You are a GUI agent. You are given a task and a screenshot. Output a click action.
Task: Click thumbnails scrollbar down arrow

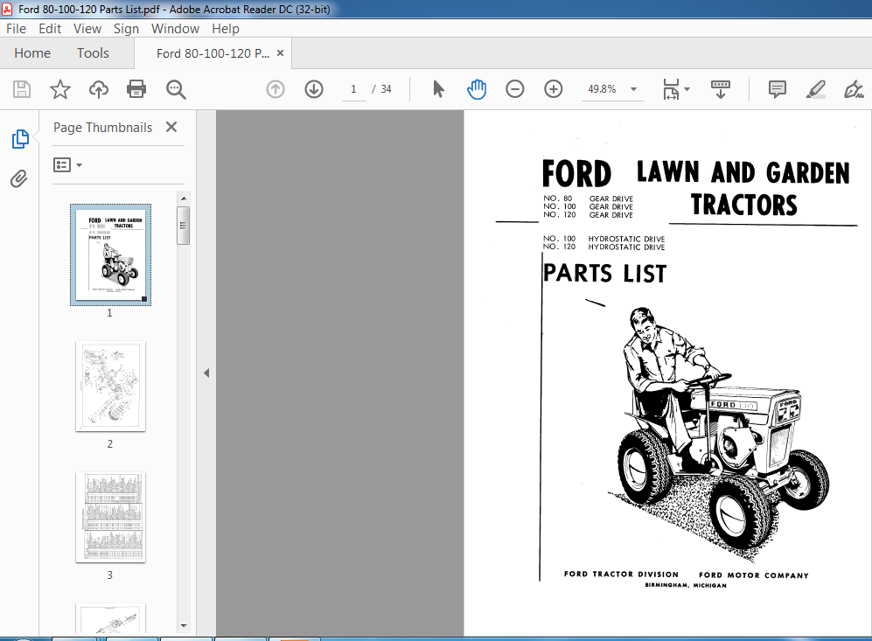pyautogui.click(x=184, y=626)
